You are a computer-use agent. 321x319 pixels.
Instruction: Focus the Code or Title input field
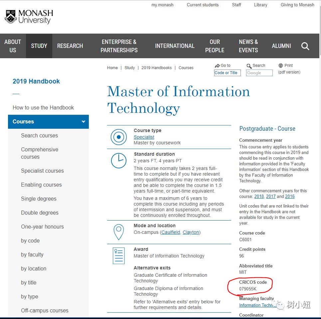[x=228, y=73]
